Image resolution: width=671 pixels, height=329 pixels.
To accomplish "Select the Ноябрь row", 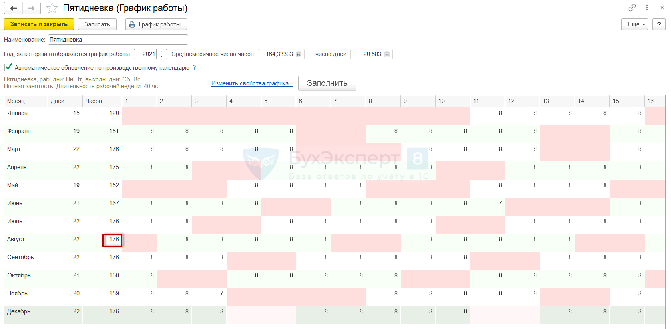I will [335, 297].
